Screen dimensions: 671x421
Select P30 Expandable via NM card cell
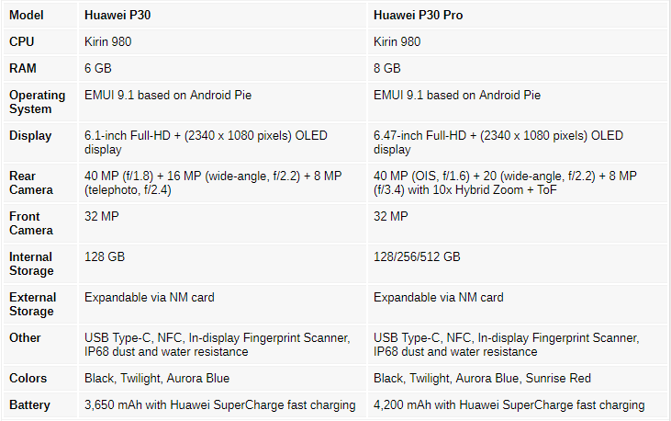pyautogui.click(x=150, y=297)
